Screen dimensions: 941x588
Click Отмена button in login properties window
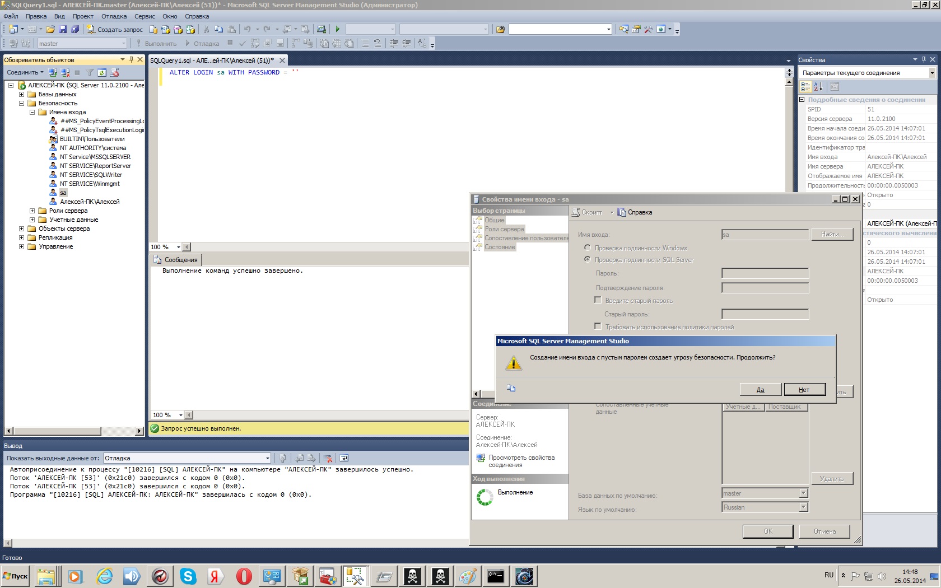(x=824, y=531)
